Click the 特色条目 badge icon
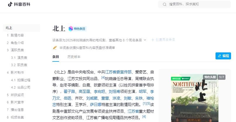Viewport: 236px width, 122px height. click(70, 29)
